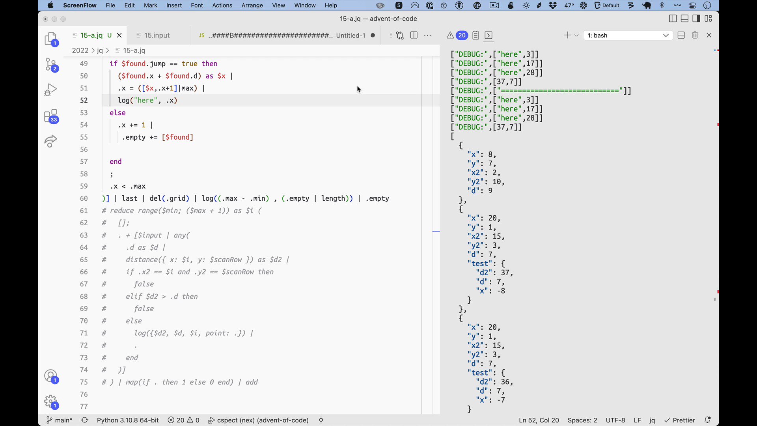This screenshot has width=757, height=426.
Task: Open the 1: bash terminal dropdown
Action: (x=628, y=35)
